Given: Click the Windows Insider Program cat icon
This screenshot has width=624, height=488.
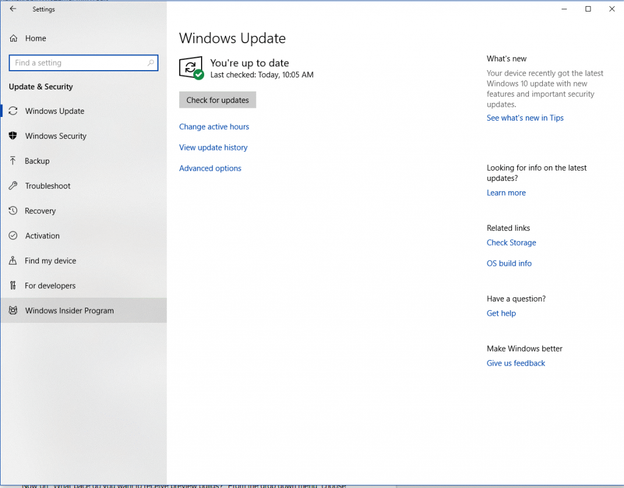Looking at the screenshot, I should click(x=13, y=310).
